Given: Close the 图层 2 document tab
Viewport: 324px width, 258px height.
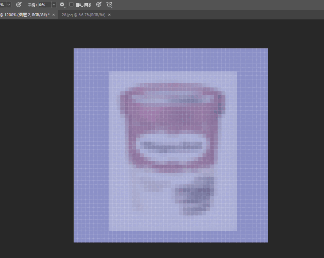Looking at the screenshot, I should pos(54,15).
